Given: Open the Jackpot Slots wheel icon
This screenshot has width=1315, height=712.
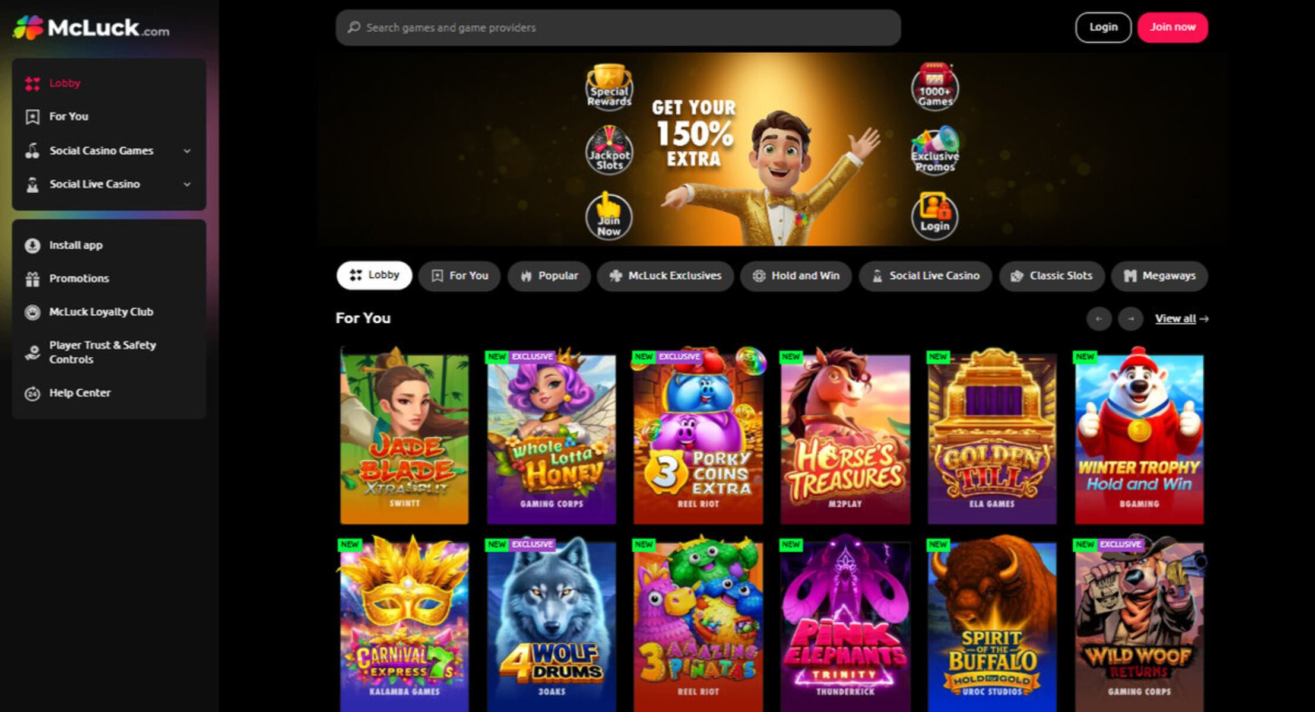Looking at the screenshot, I should click(x=609, y=150).
